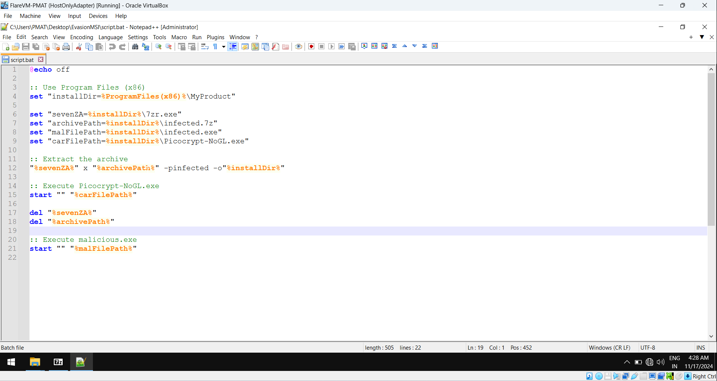717x381 pixels.
Task: Show the Document Map panel
Action: (255, 47)
